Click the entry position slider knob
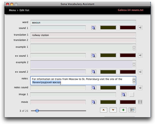This screenshot has width=155, height=124. (37, 111)
